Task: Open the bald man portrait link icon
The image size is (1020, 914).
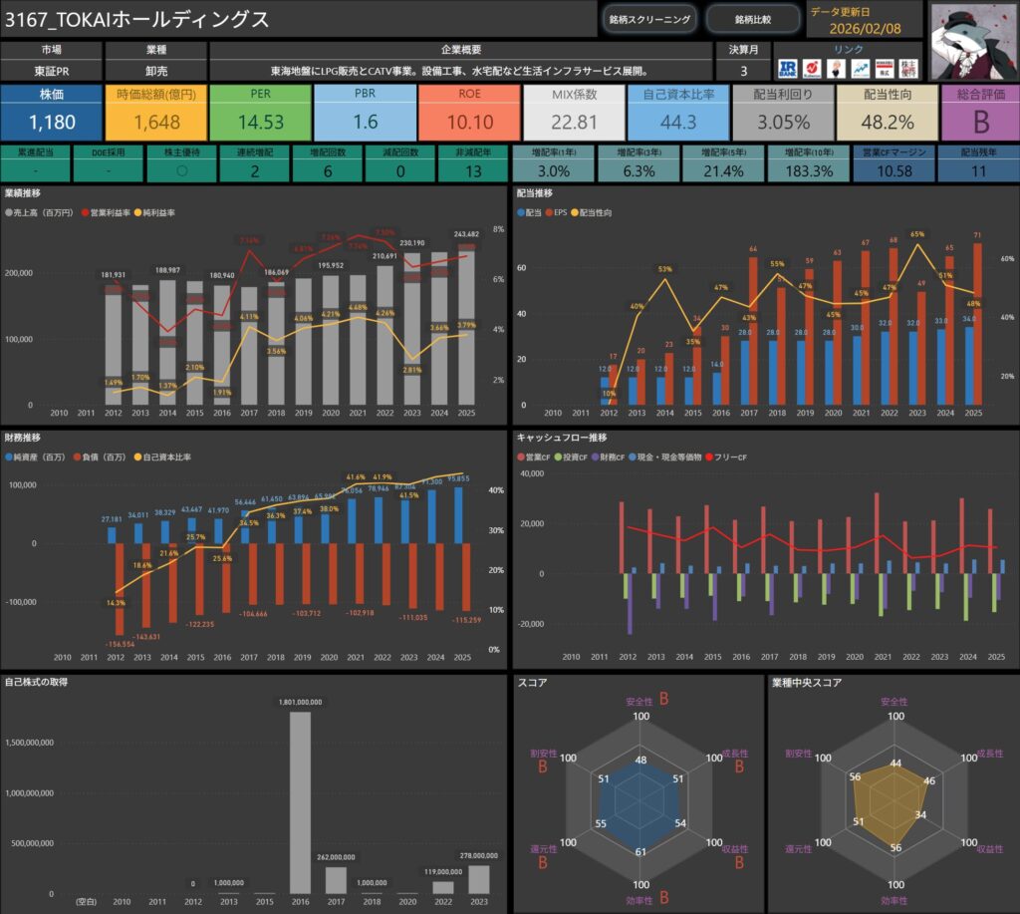Action: click(836, 67)
